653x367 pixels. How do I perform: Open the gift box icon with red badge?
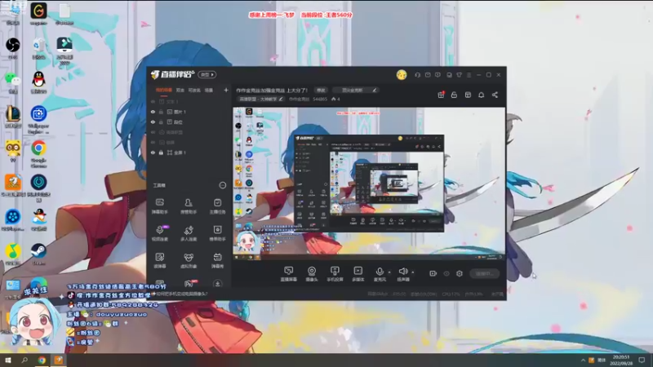[441, 95]
